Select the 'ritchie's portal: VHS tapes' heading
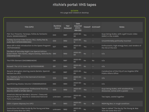This screenshot has width=149, height=112. 74,5
